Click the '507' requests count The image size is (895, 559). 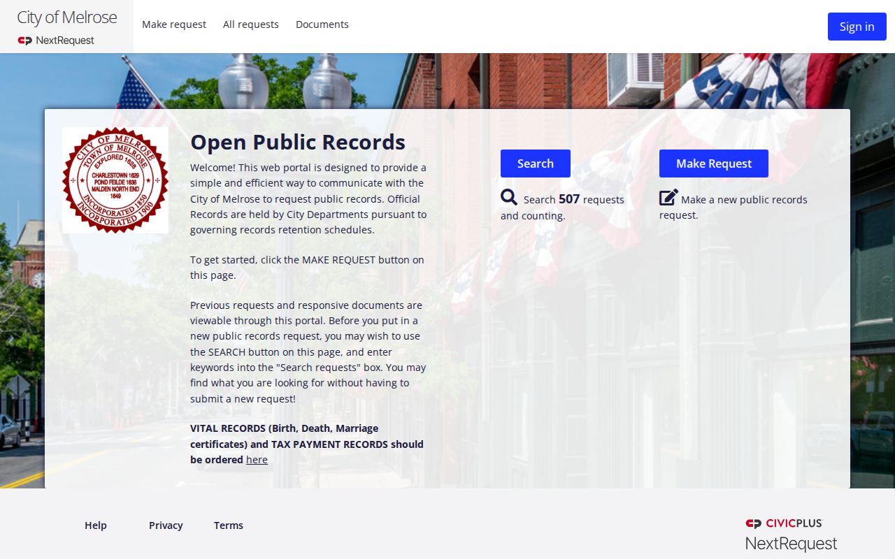point(569,199)
